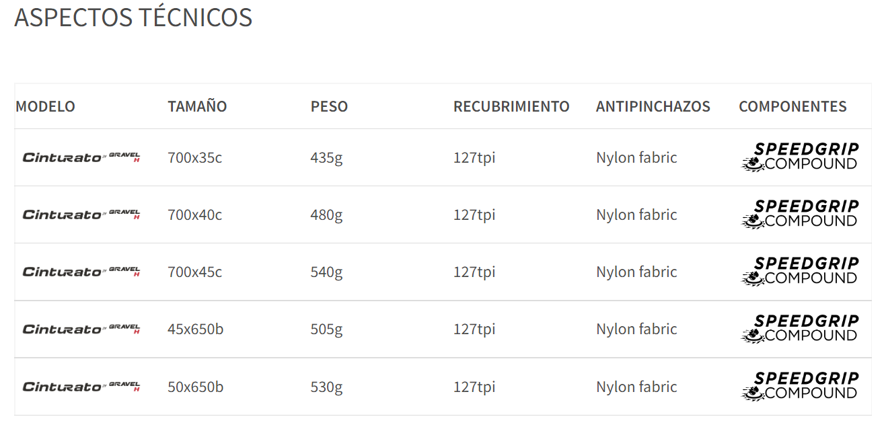Click the Cinturato Gravel H logo for 700x45c

(x=81, y=272)
